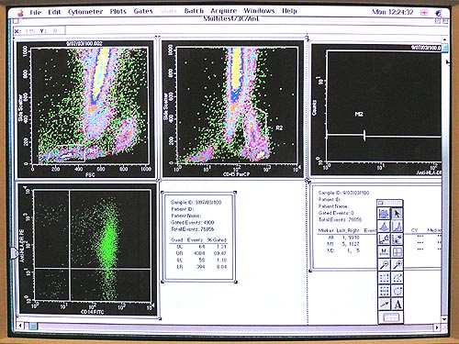
Task: Click the zoom in magnifier tool
Action: pos(397,265)
